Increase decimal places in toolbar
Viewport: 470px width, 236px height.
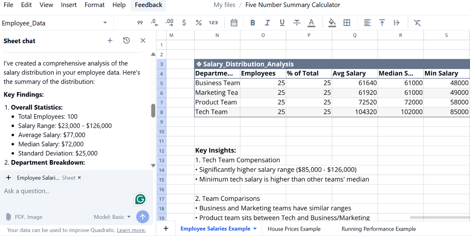tap(170, 23)
